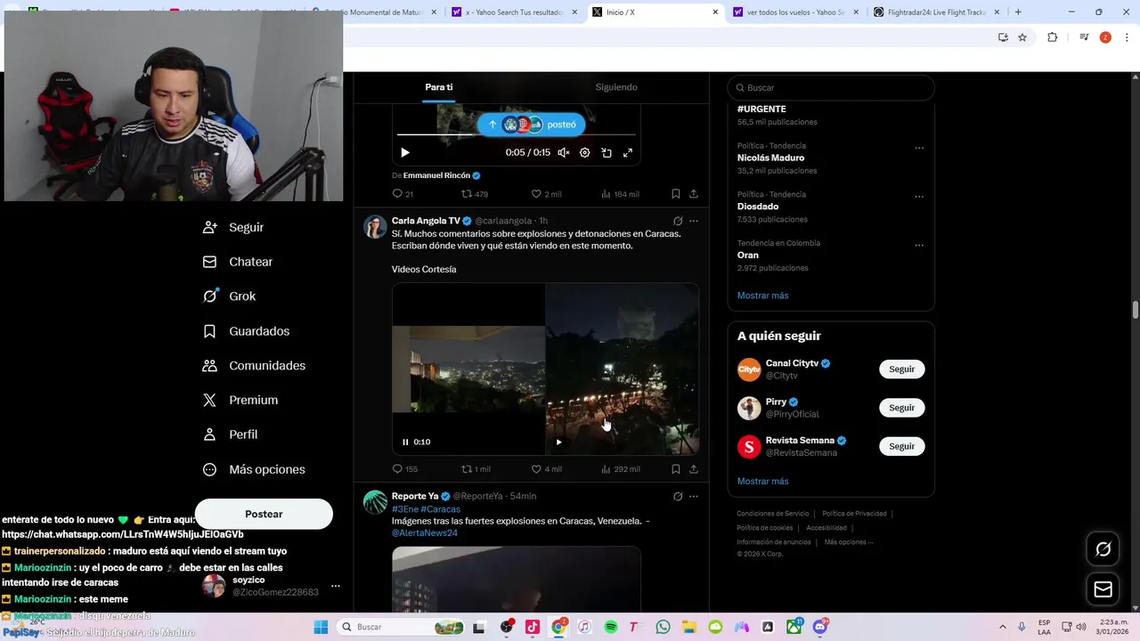Bookmark the Emmanuel Rincón video post
This screenshot has height=641, width=1140.
click(676, 194)
